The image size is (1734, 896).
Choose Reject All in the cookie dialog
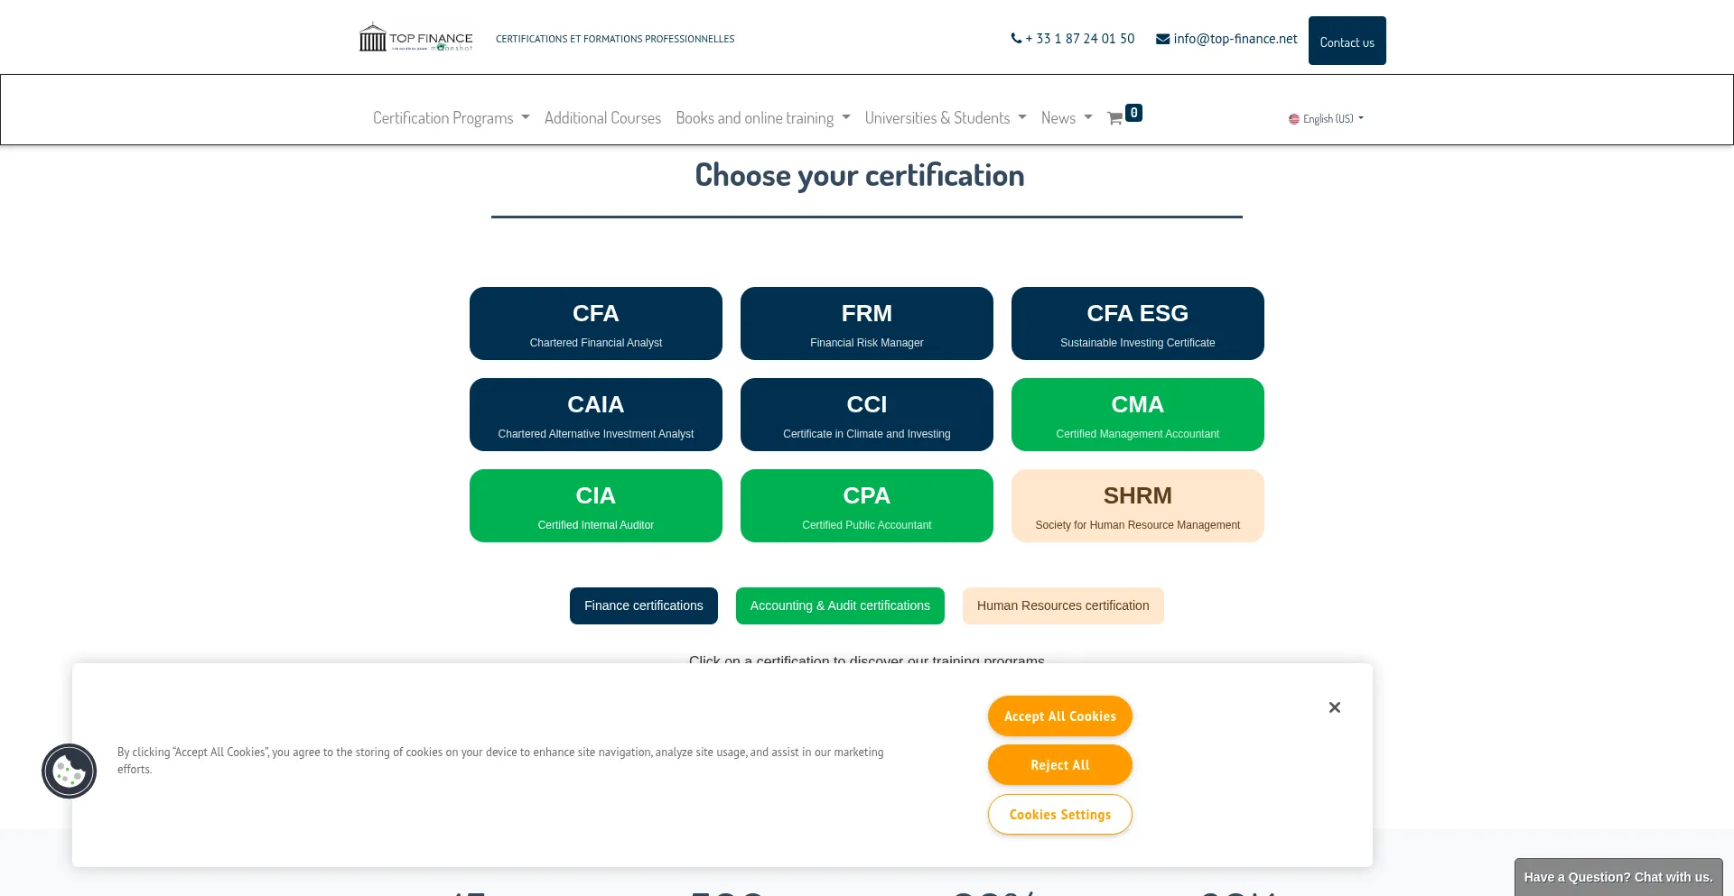tap(1059, 764)
